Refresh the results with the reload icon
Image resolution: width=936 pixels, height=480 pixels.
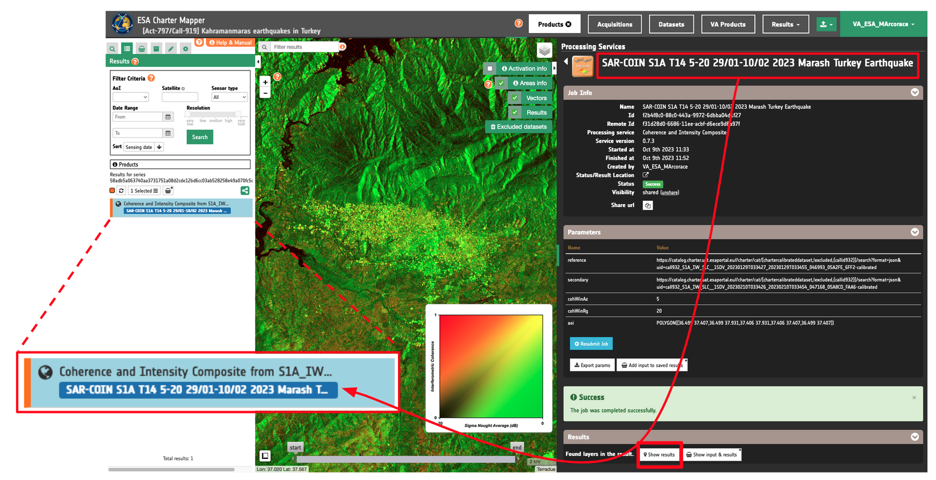[121, 191]
